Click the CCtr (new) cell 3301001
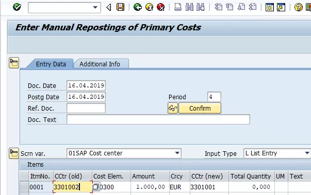This screenshot has height=195, width=311. [x=209, y=187]
